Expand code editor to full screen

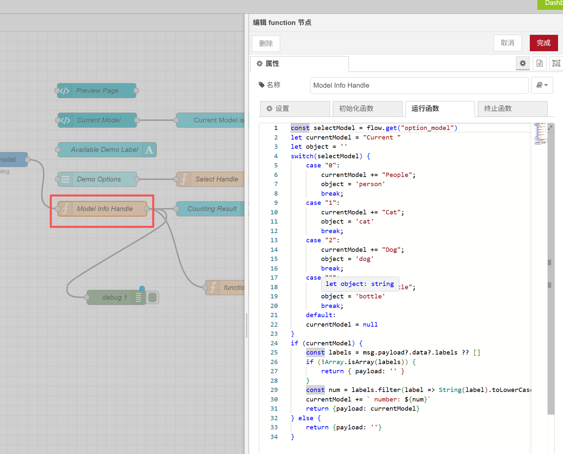point(550,128)
